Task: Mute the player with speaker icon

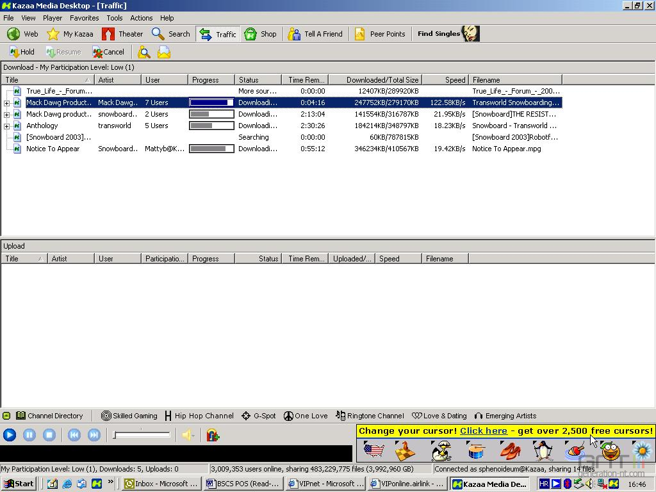Action: pyautogui.click(x=188, y=436)
